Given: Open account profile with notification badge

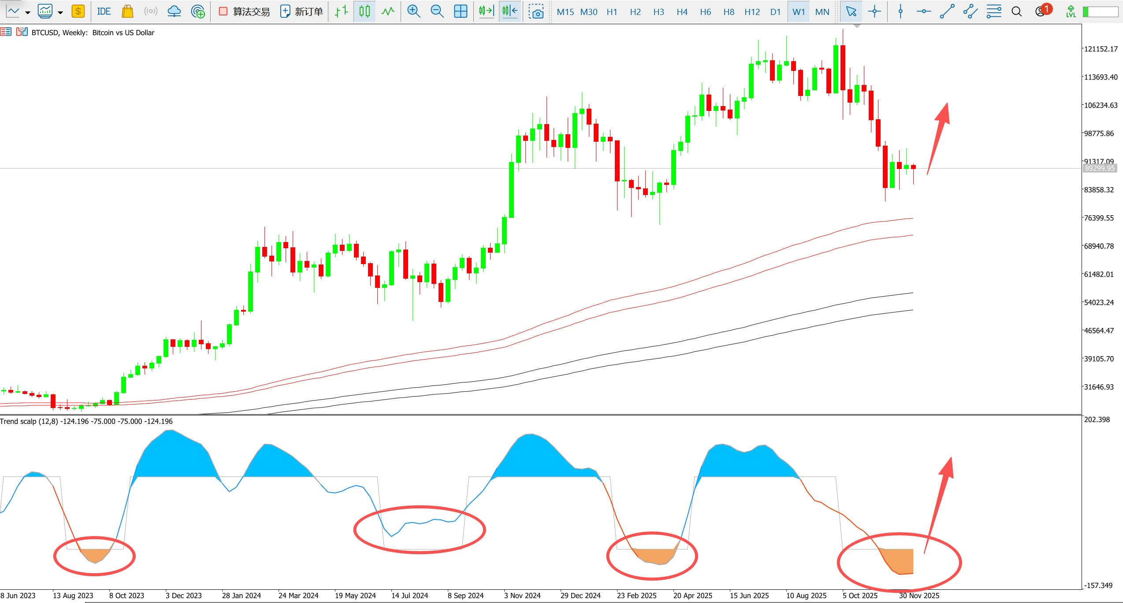Looking at the screenshot, I should click(1041, 11).
